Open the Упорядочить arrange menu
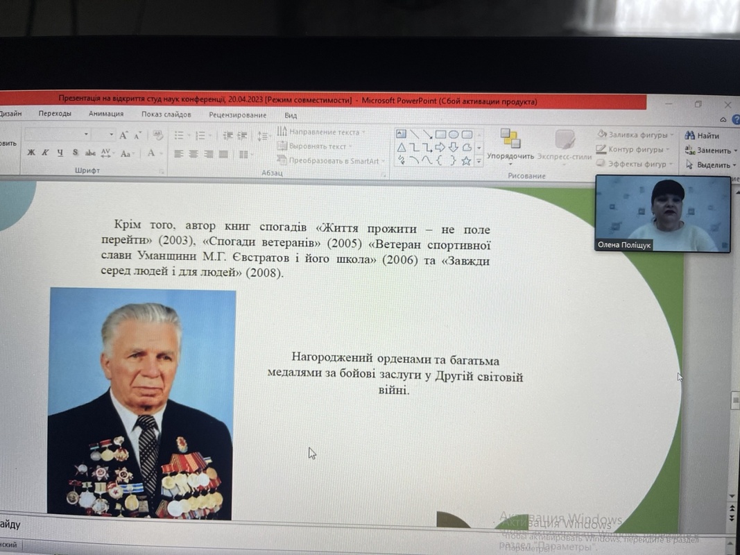The height and width of the screenshot is (555, 740). coord(510,146)
